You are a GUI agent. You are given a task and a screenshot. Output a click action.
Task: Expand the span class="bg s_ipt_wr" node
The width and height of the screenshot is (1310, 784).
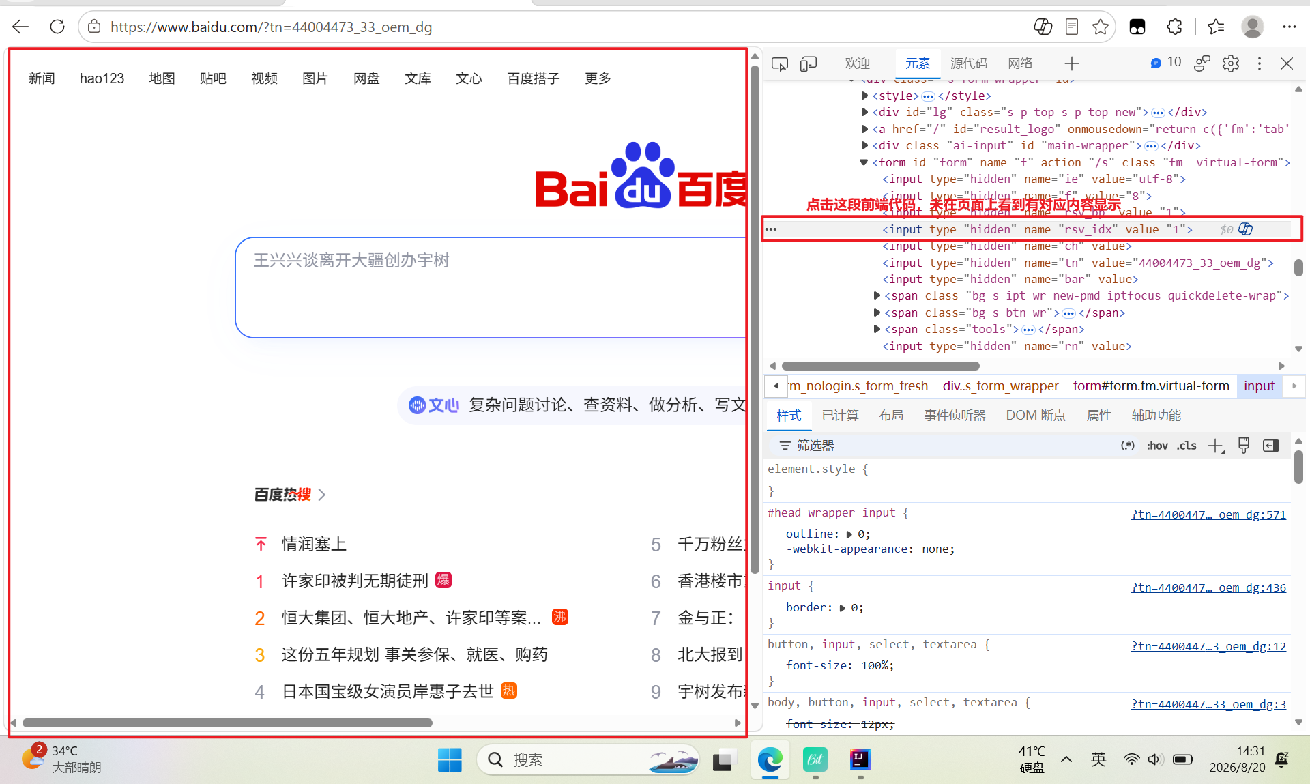[x=877, y=295]
